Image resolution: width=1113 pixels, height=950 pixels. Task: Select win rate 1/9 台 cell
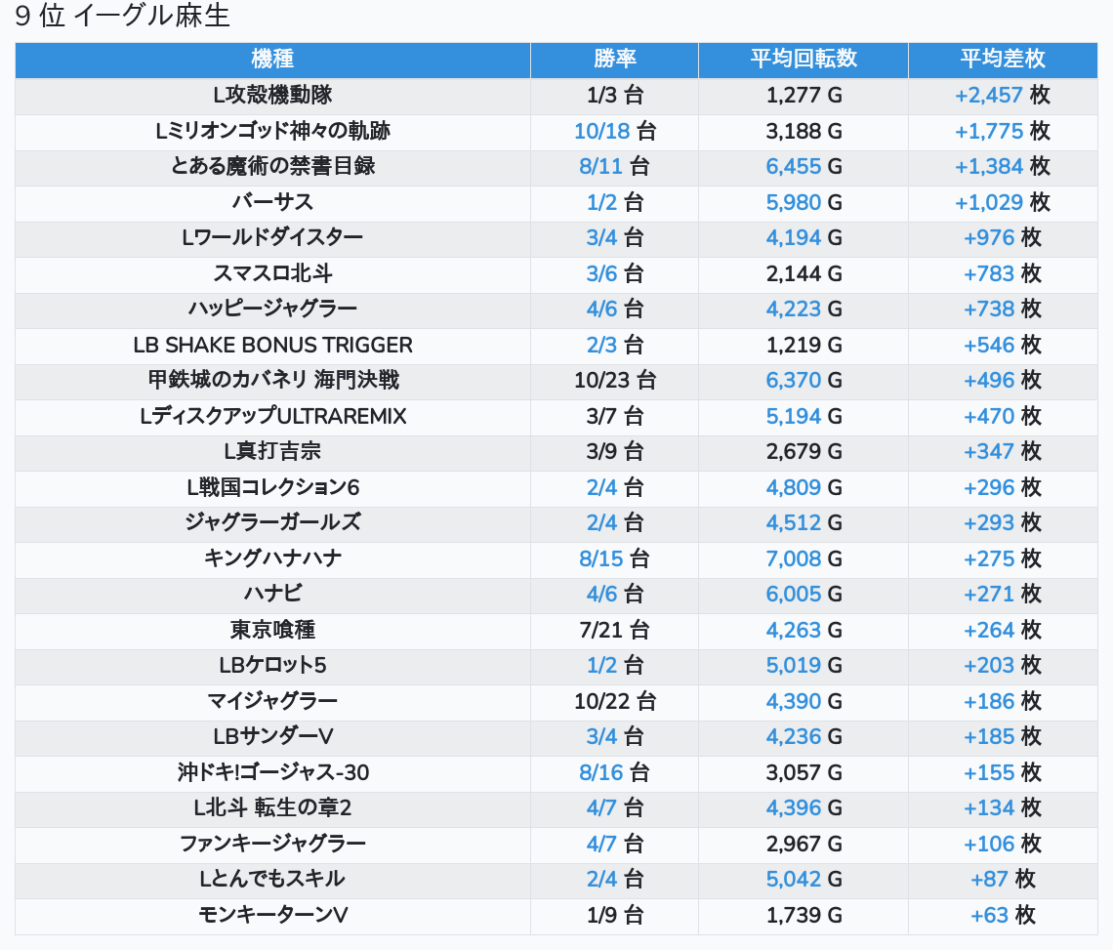(x=615, y=915)
